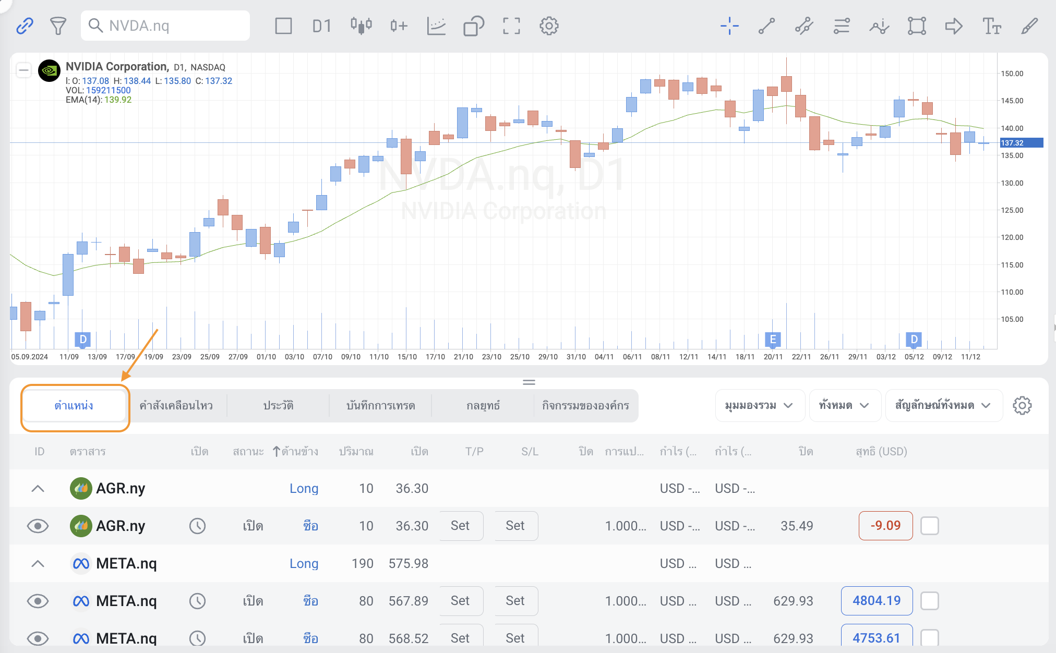The image size is (1056, 653).
Task: Select the text annotation tool
Action: (991, 26)
